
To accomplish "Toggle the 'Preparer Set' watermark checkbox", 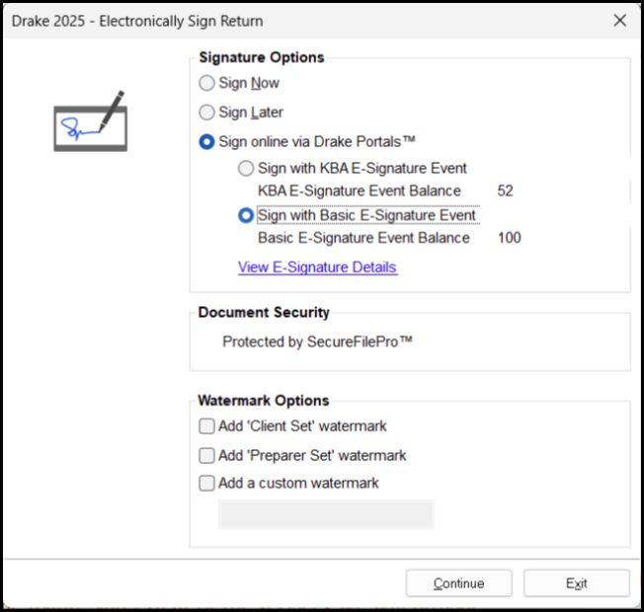I will coord(206,455).
